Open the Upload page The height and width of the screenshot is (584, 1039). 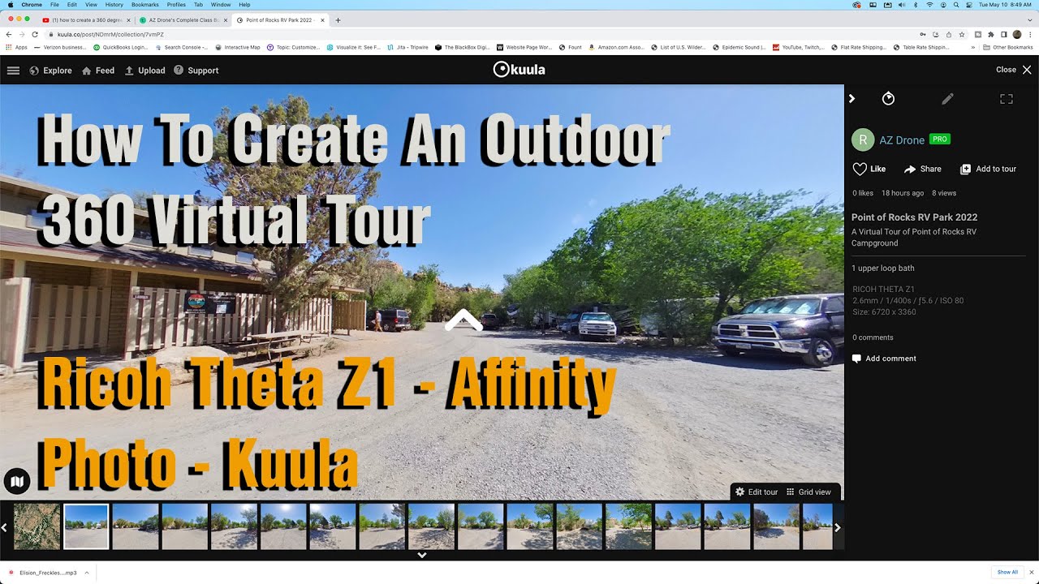point(144,71)
